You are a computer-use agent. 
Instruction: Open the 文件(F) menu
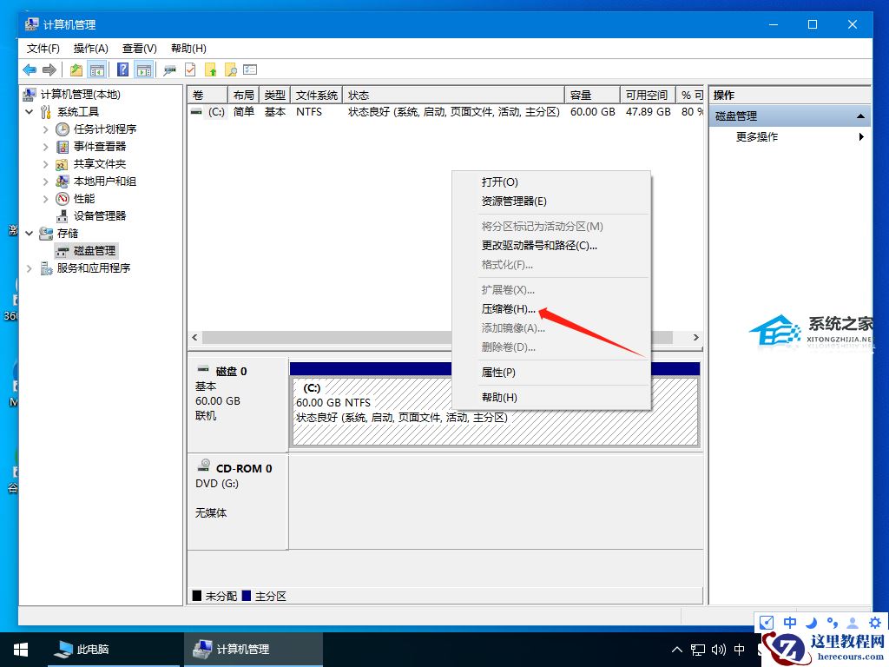click(x=43, y=49)
